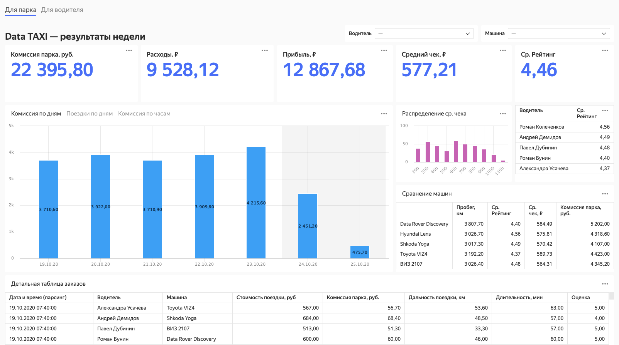Click the 4,46 average rating value
Image resolution: width=619 pixels, height=345 pixels.
539,70
